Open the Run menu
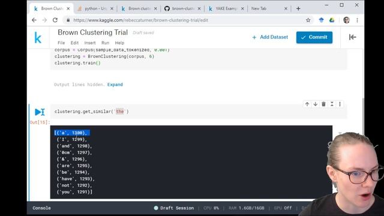The width and height of the screenshot is (384, 216). (106, 43)
